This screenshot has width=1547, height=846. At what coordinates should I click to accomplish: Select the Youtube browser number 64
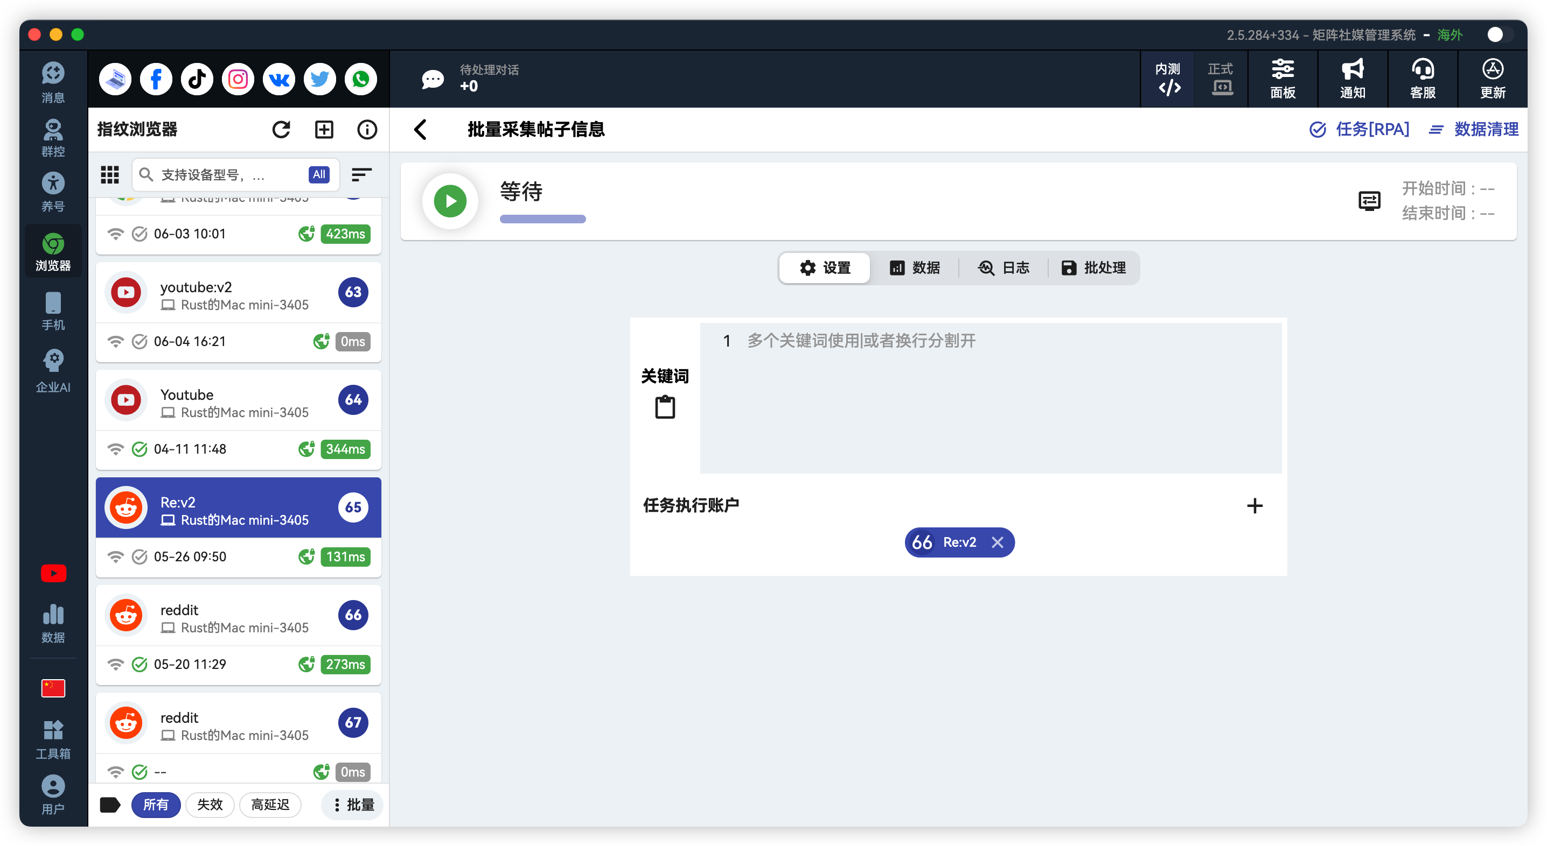(239, 420)
